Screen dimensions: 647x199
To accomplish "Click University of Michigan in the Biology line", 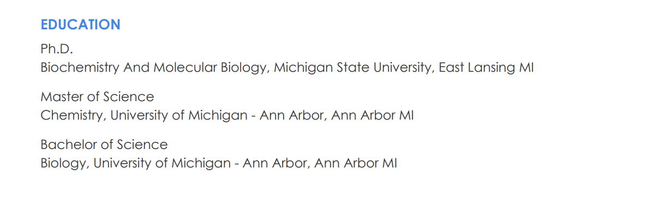I will click(161, 163).
